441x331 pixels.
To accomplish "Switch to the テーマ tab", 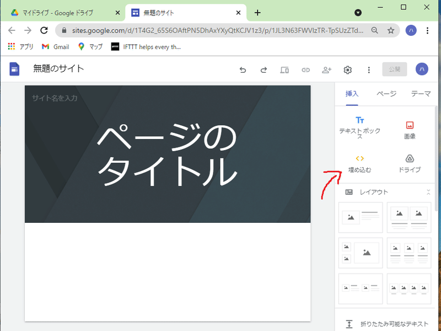I will [421, 94].
